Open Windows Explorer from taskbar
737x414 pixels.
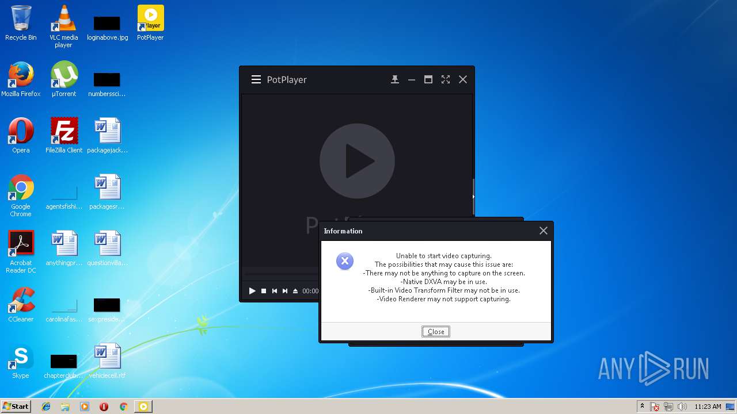pos(65,407)
